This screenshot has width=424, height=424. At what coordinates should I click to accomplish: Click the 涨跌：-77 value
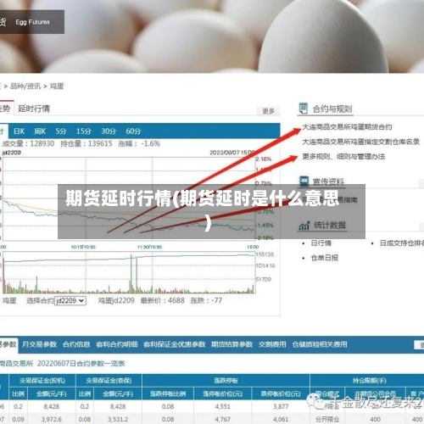tap(206, 300)
